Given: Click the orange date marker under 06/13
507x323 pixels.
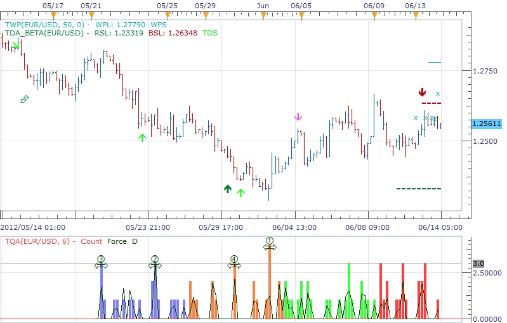Looking at the screenshot, I should pyautogui.click(x=416, y=15).
